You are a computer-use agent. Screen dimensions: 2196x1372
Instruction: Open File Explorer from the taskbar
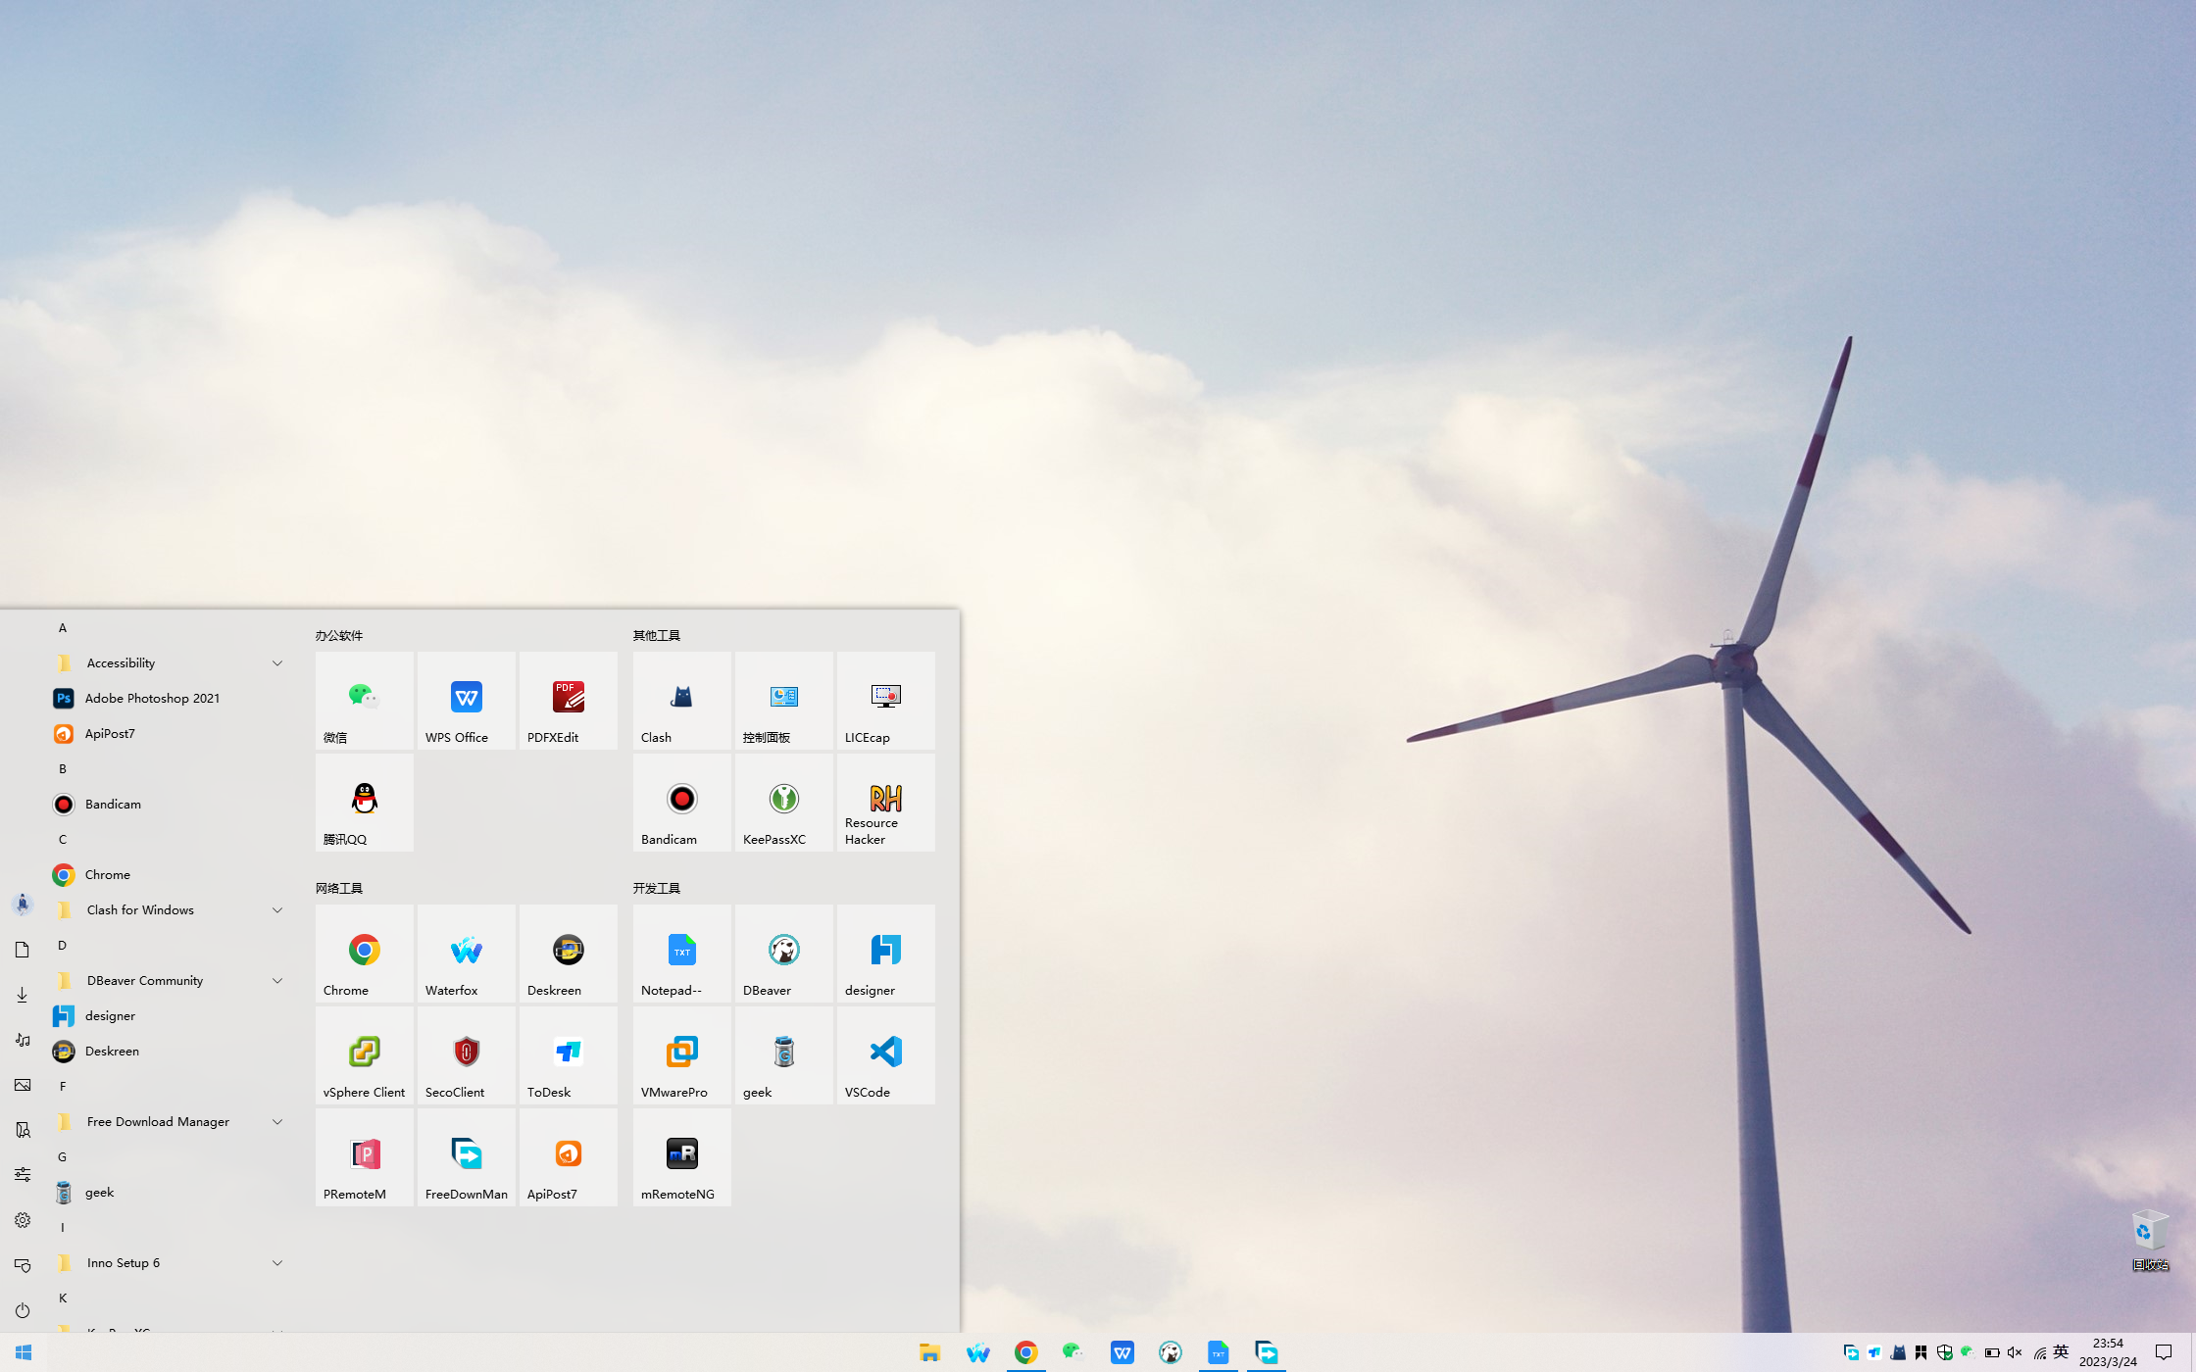coord(929,1352)
